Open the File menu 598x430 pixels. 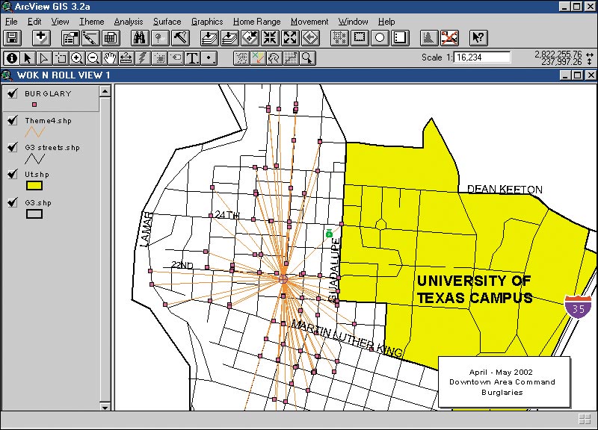11,22
